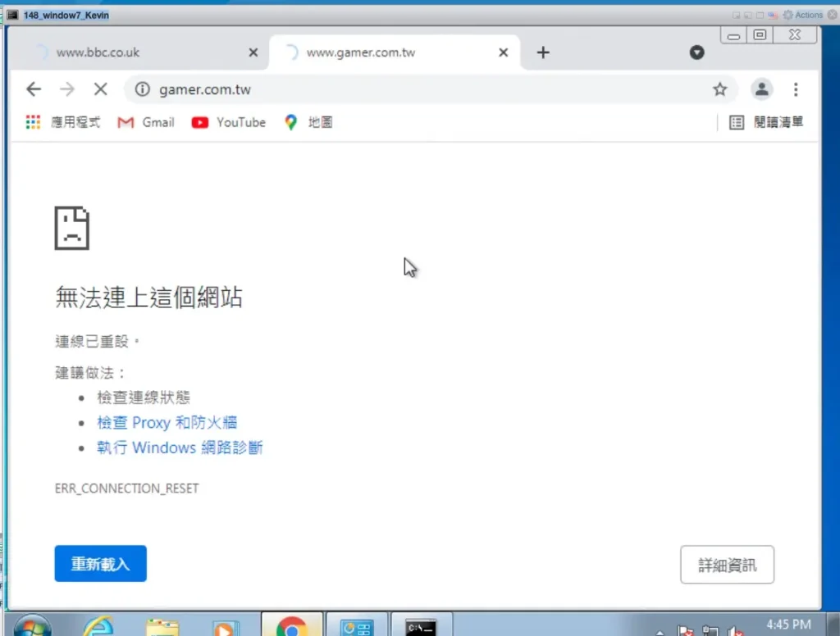Open the Gmail bookmark

point(146,122)
